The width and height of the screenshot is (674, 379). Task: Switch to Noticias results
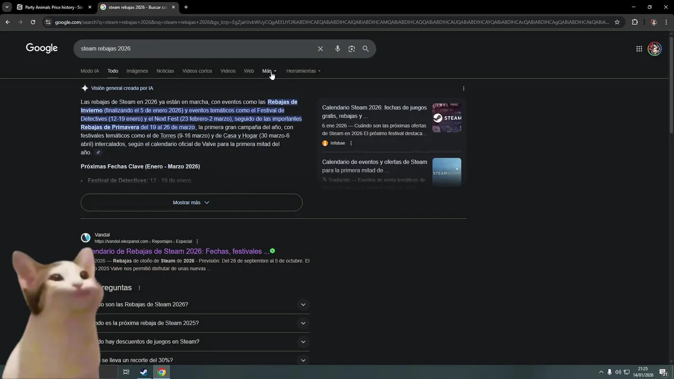tap(165, 71)
